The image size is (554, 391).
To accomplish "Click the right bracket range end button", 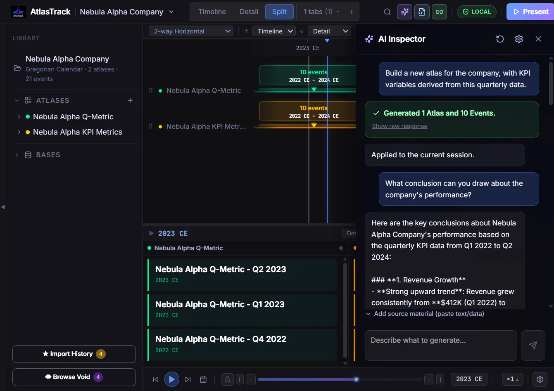I will point(440,379).
